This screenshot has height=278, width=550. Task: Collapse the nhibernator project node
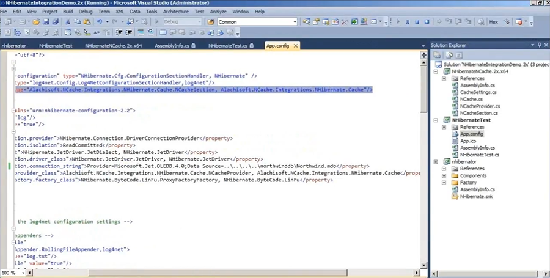tap(436, 162)
